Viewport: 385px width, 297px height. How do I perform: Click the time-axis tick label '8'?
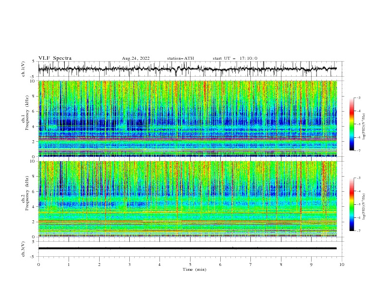(x=281, y=264)
